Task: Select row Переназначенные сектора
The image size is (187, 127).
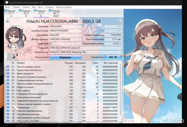Action: pos(62,80)
